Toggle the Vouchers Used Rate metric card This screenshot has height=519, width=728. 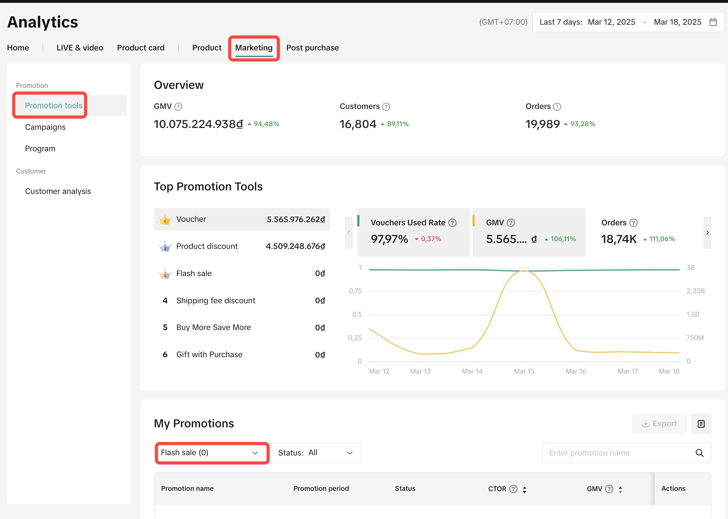[413, 232]
